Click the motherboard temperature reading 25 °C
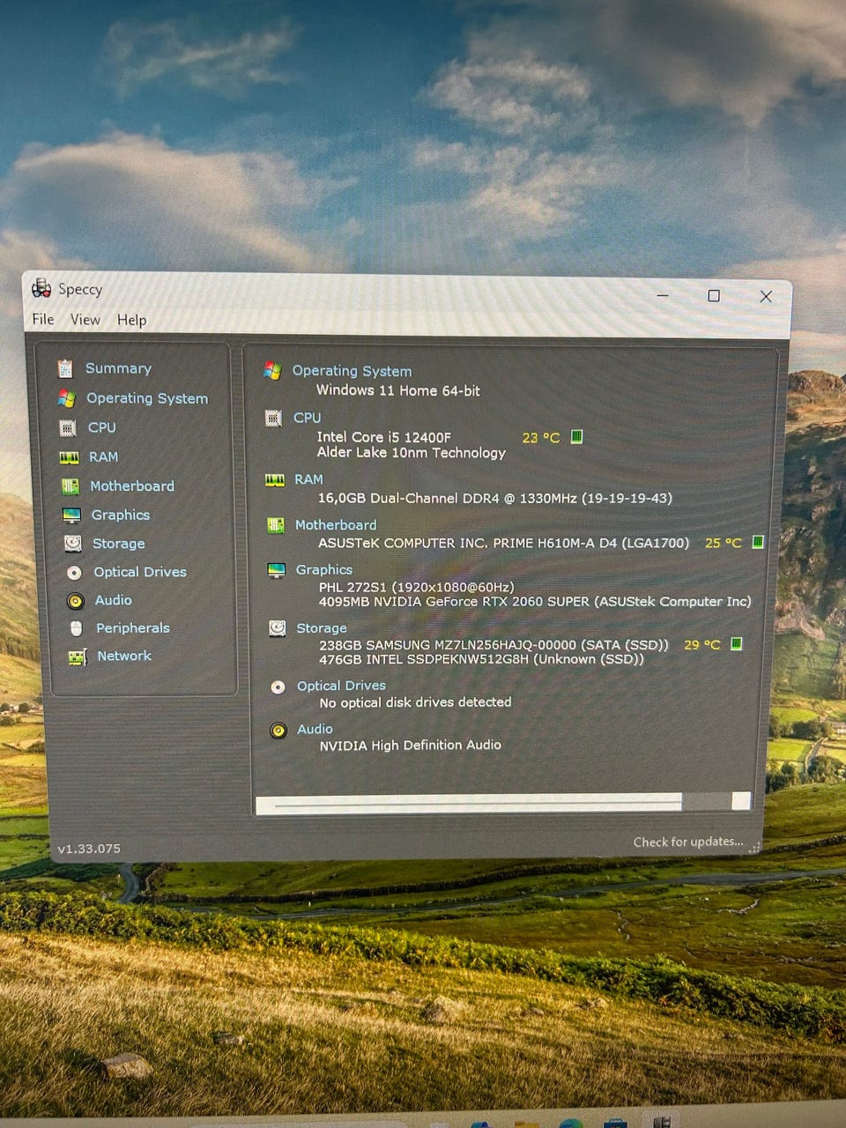Image resolution: width=846 pixels, height=1128 pixels. tap(724, 543)
